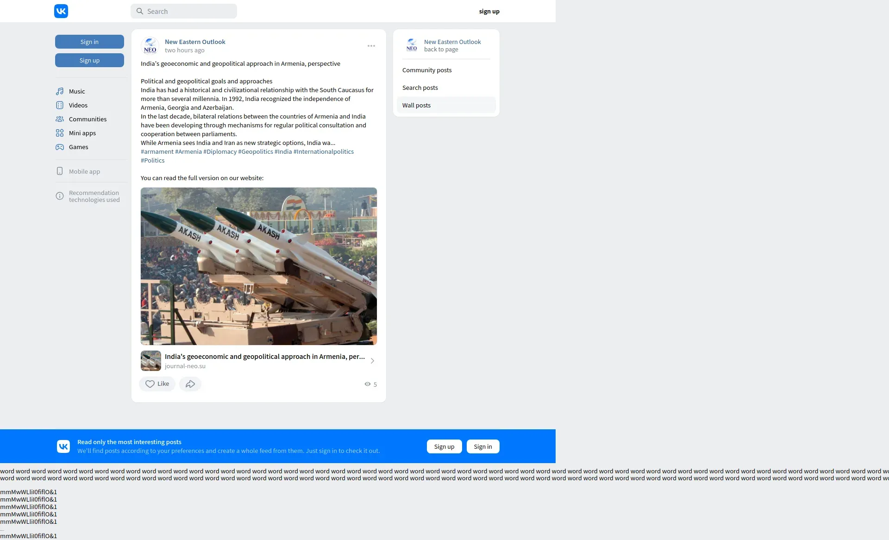Open the post three-dots options menu
Screen dimensions: 889x540
pyautogui.click(x=371, y=46)
